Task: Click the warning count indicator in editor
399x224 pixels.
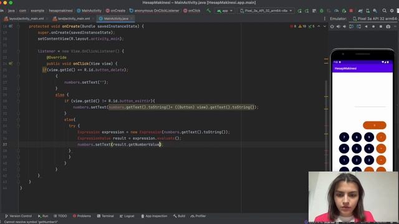Action: pyautogui.click(x=302, y=26)
